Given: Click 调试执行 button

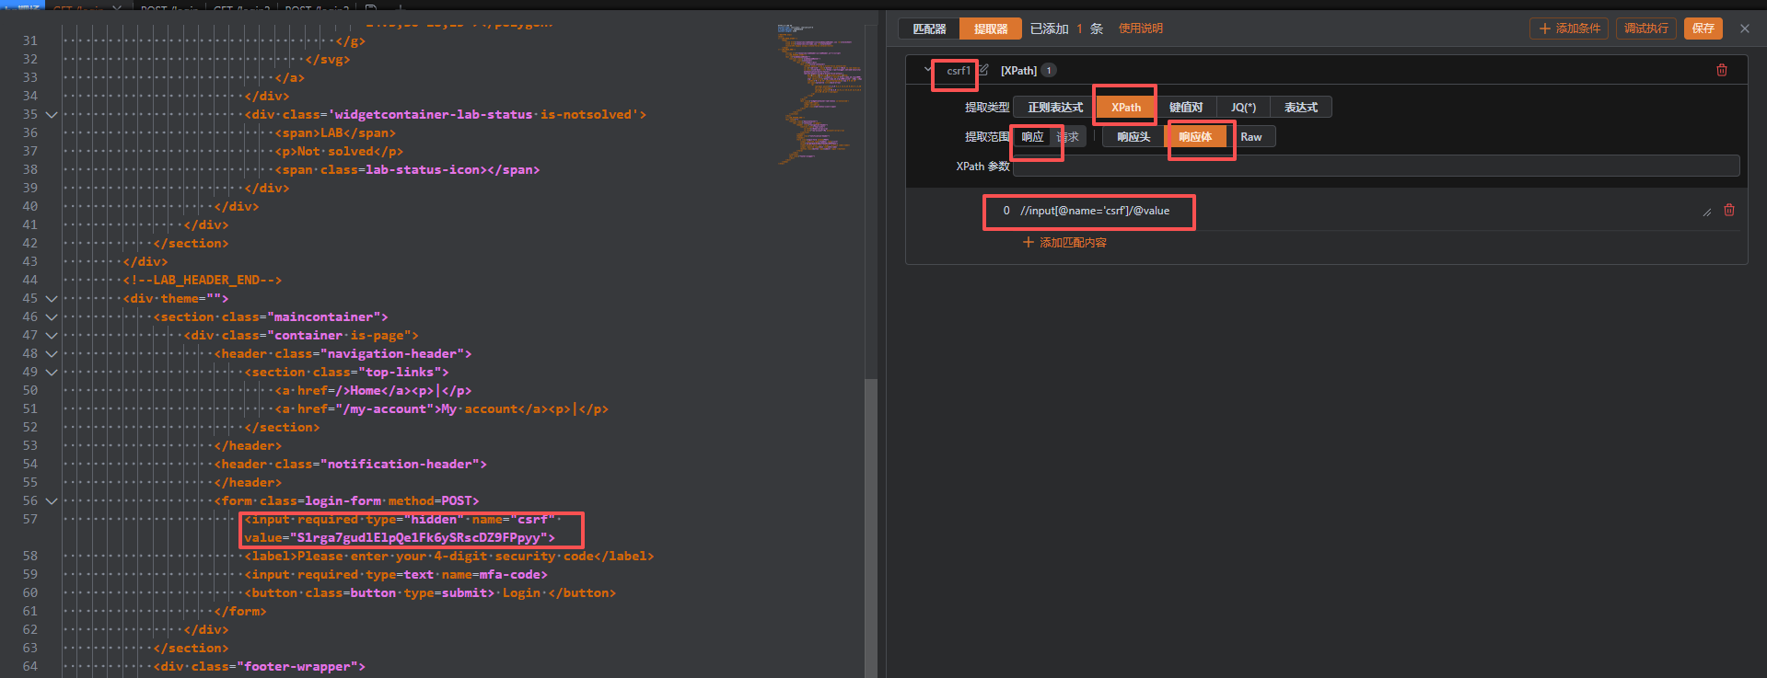Looking at the screenshot, I should coord(1645,29).
